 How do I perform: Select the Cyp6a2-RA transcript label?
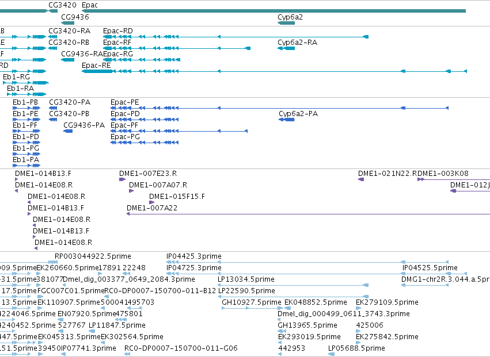click(298, 42)
